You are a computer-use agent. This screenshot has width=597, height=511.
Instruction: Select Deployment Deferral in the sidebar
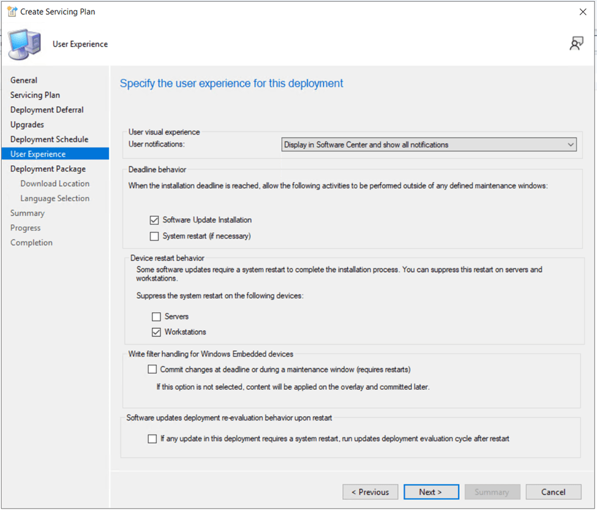(x=47, y=110)
